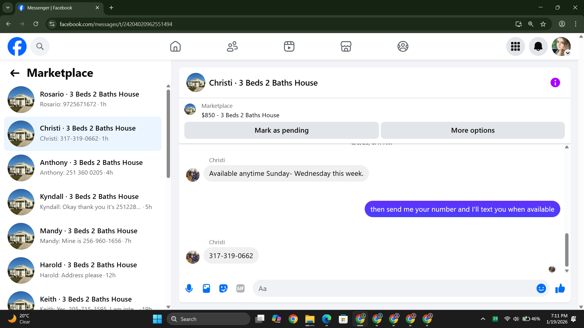Open conversation information purple icon
The width and height of the screenshot is (584, 328).
pos(555,83)
